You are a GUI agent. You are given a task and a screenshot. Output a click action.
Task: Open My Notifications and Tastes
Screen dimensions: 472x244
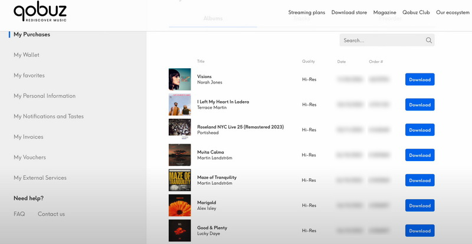coord(48,116)
